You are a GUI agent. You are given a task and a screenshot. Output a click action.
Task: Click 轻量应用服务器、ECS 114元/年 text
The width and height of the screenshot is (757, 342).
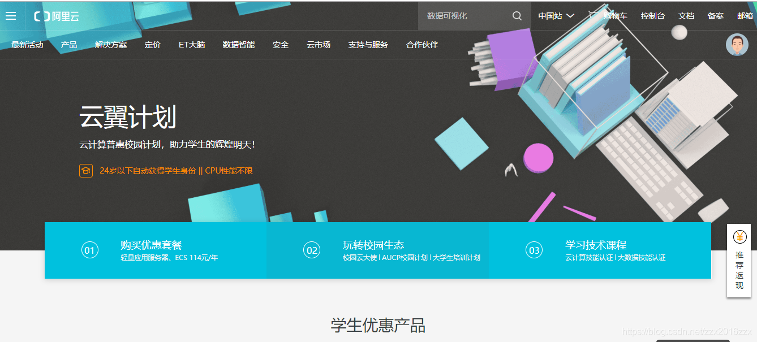[169, 258]
